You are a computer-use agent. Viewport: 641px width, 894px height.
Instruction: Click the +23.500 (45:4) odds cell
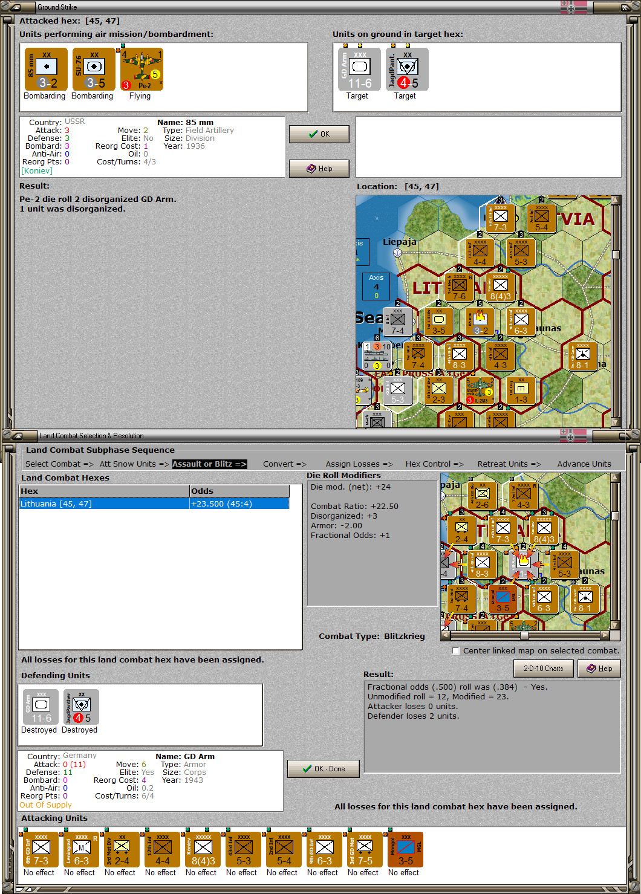pyautogui.click(x=239, y=504)
